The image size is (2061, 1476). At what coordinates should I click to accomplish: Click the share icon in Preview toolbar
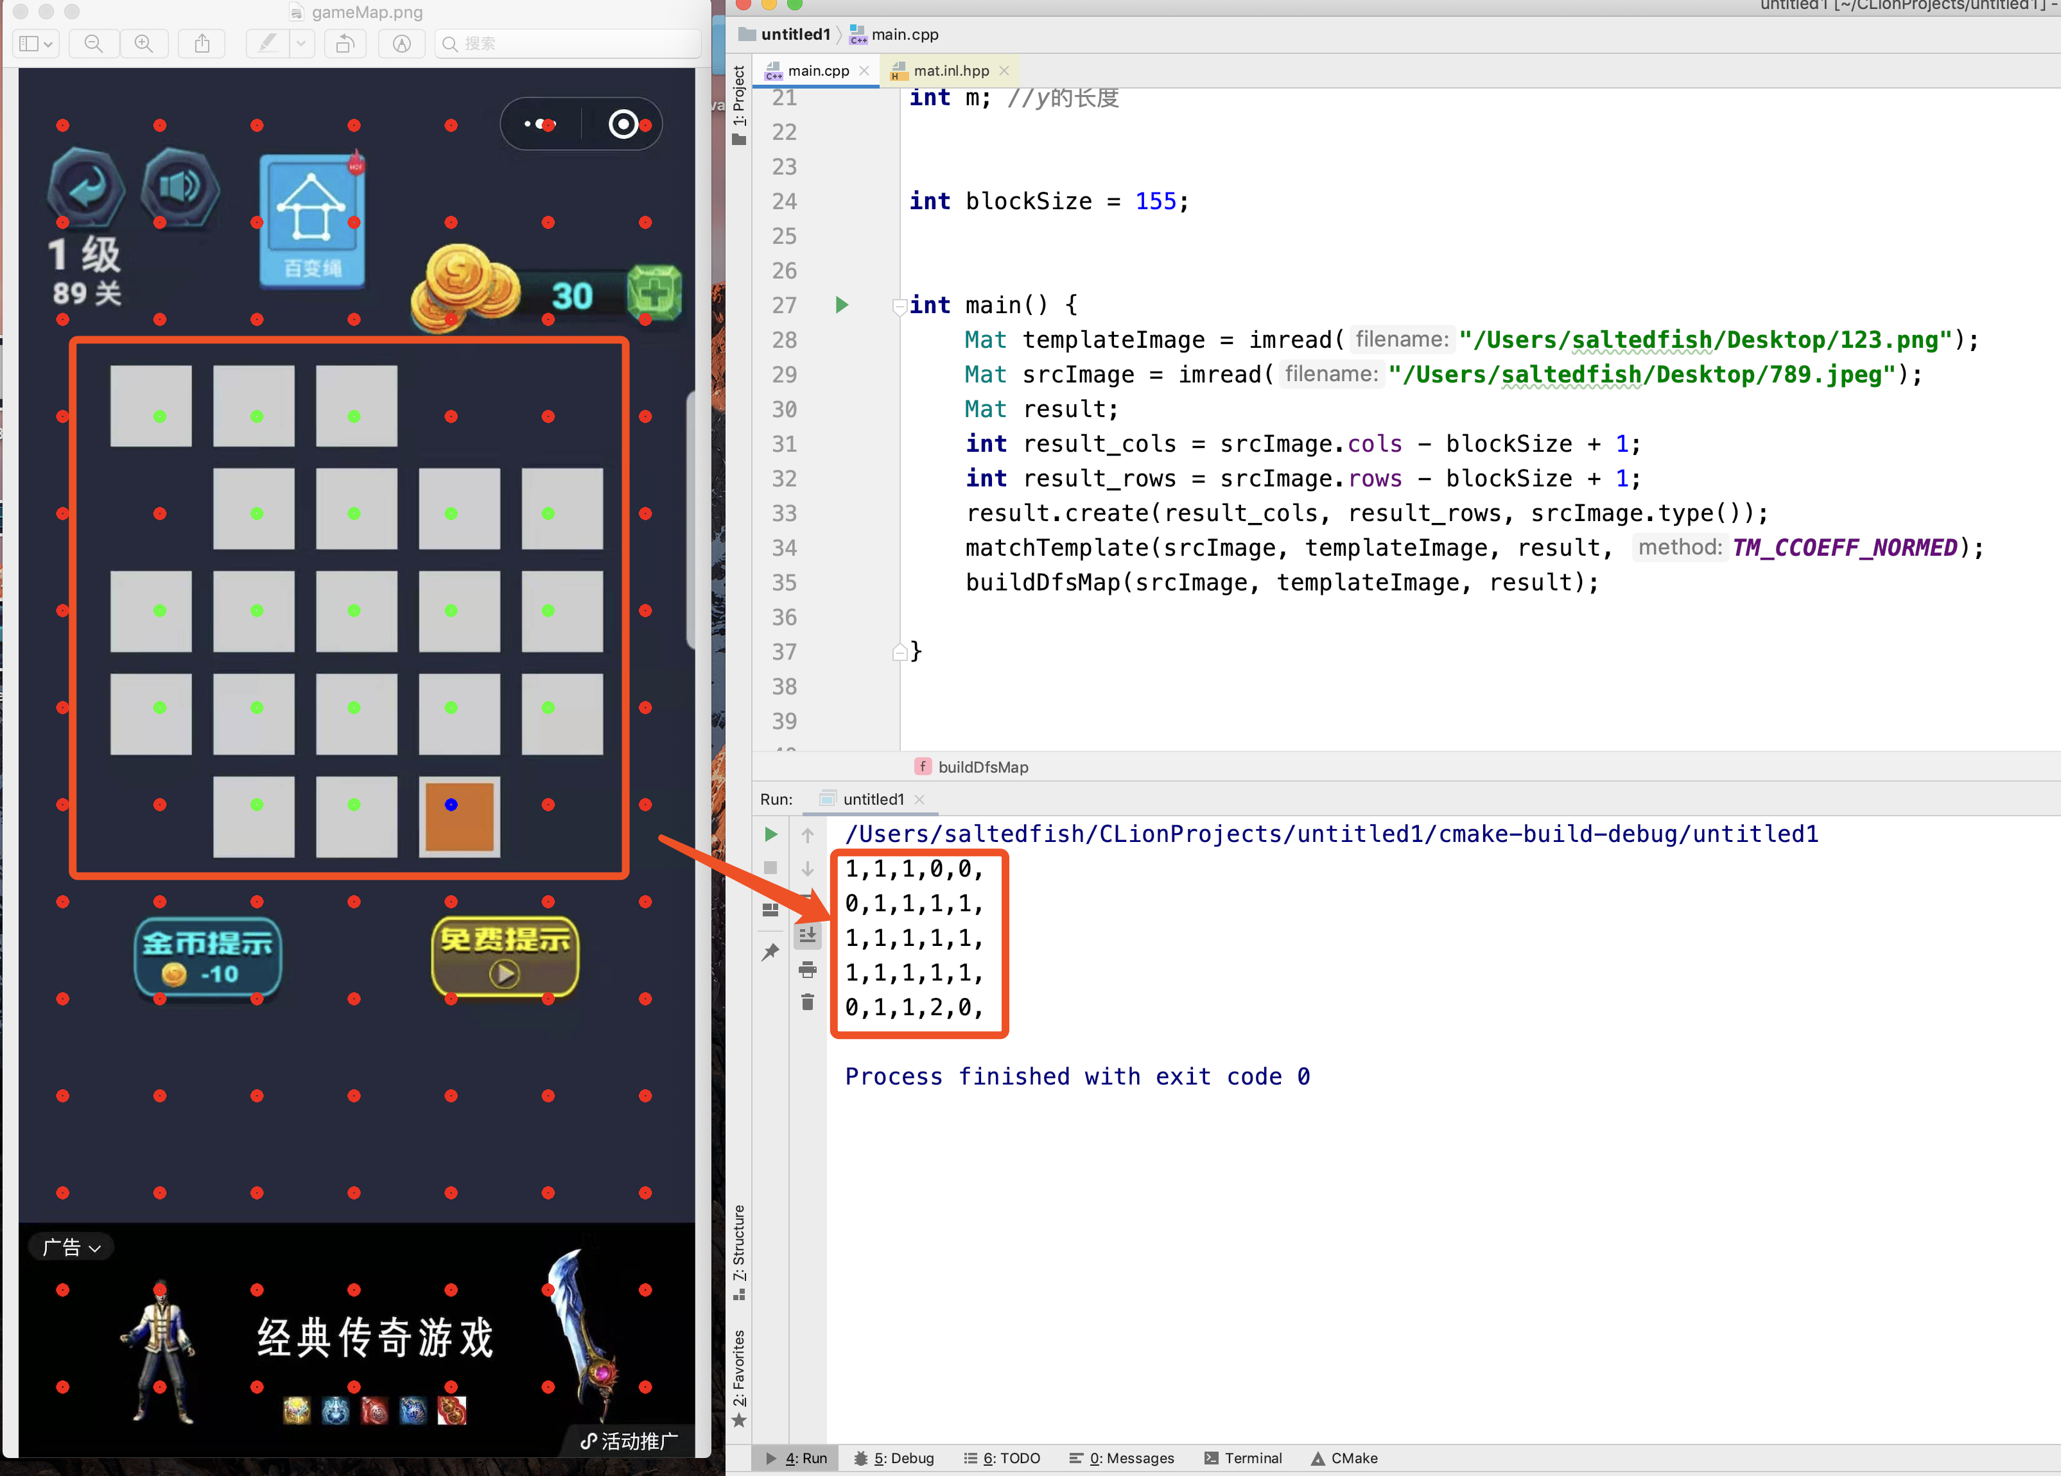pos(203,44)
